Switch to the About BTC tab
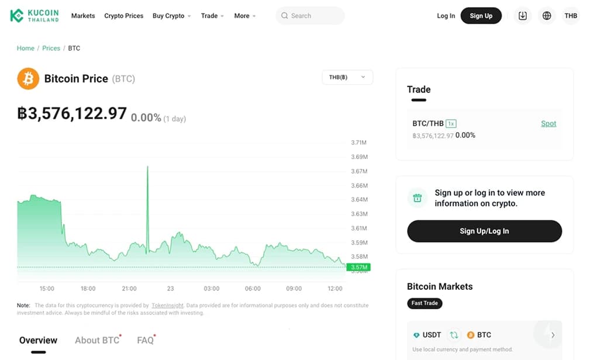Viewport: 590px width, 360px height. click(96, 340)
